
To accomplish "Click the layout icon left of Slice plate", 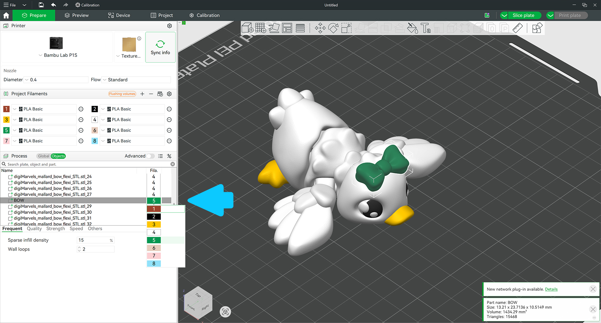I will [x=487, y=15].
